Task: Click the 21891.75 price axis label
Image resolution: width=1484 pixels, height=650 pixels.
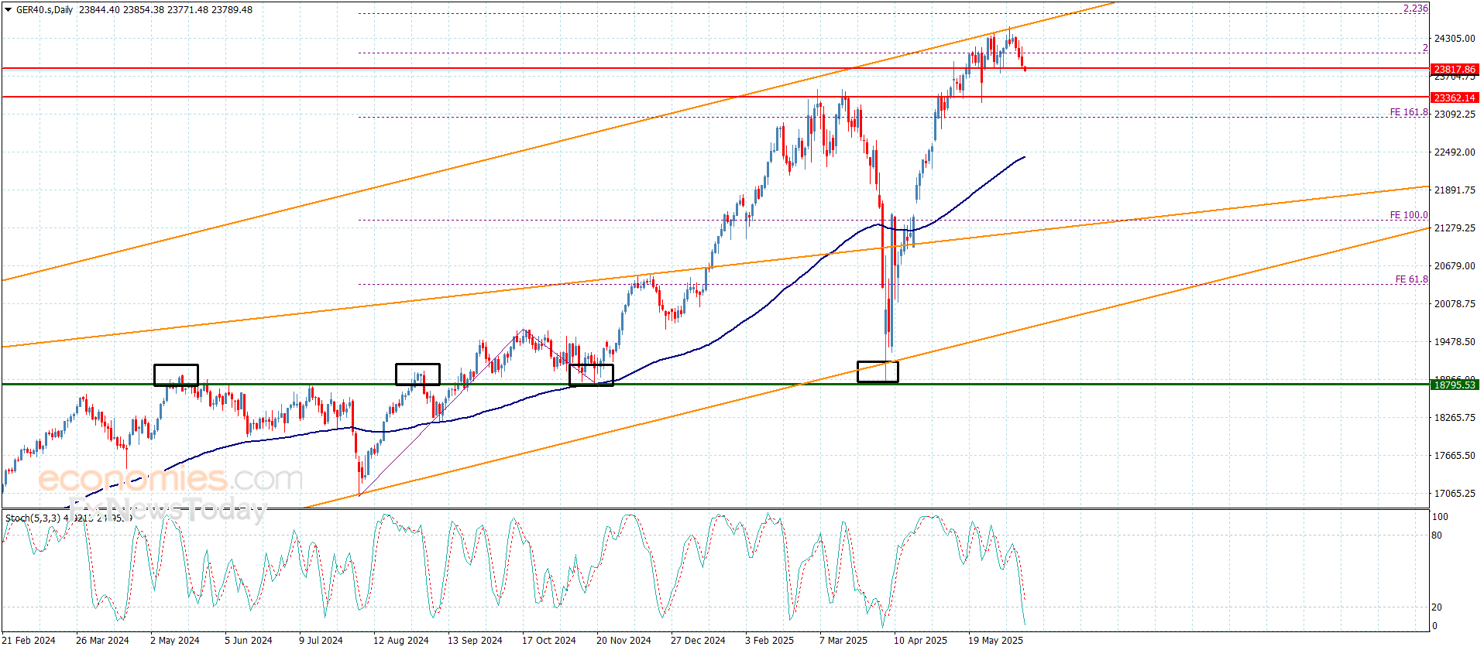Action: click(x=1455, y=190)
